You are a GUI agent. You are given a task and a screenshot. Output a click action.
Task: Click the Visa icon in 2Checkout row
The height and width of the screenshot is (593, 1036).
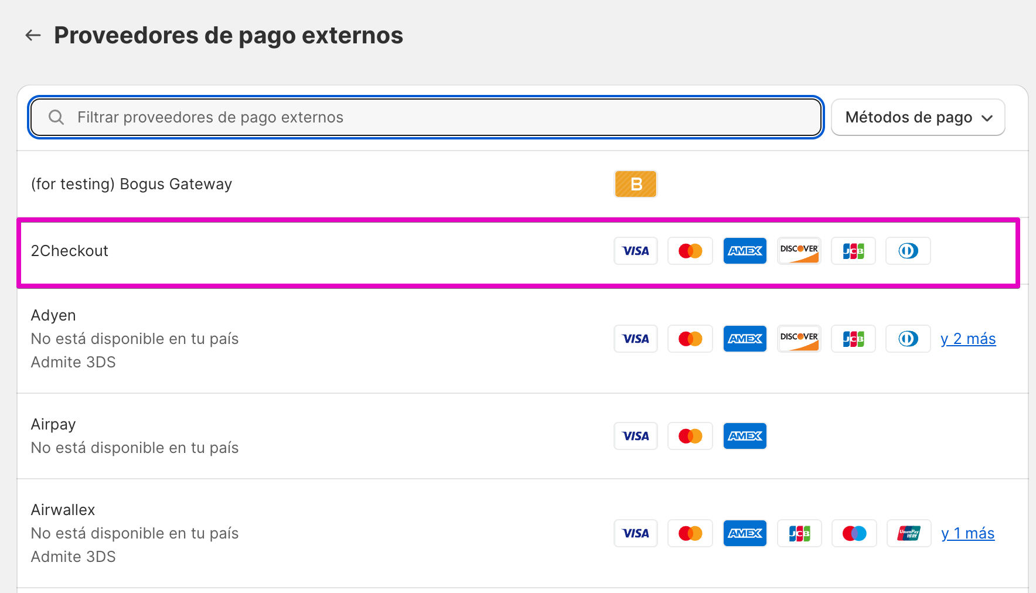pos(636,251)
